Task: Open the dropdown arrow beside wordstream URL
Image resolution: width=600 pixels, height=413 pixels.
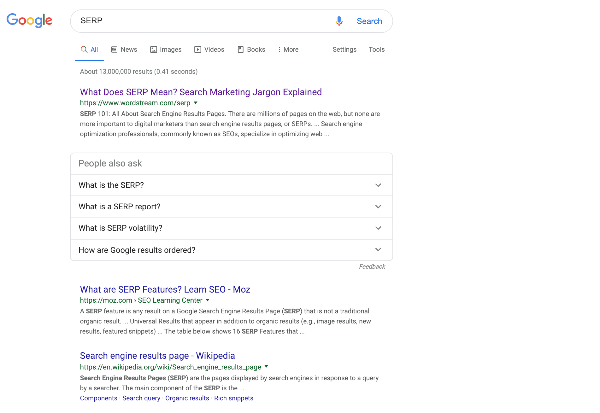Action: pos(196,103)
